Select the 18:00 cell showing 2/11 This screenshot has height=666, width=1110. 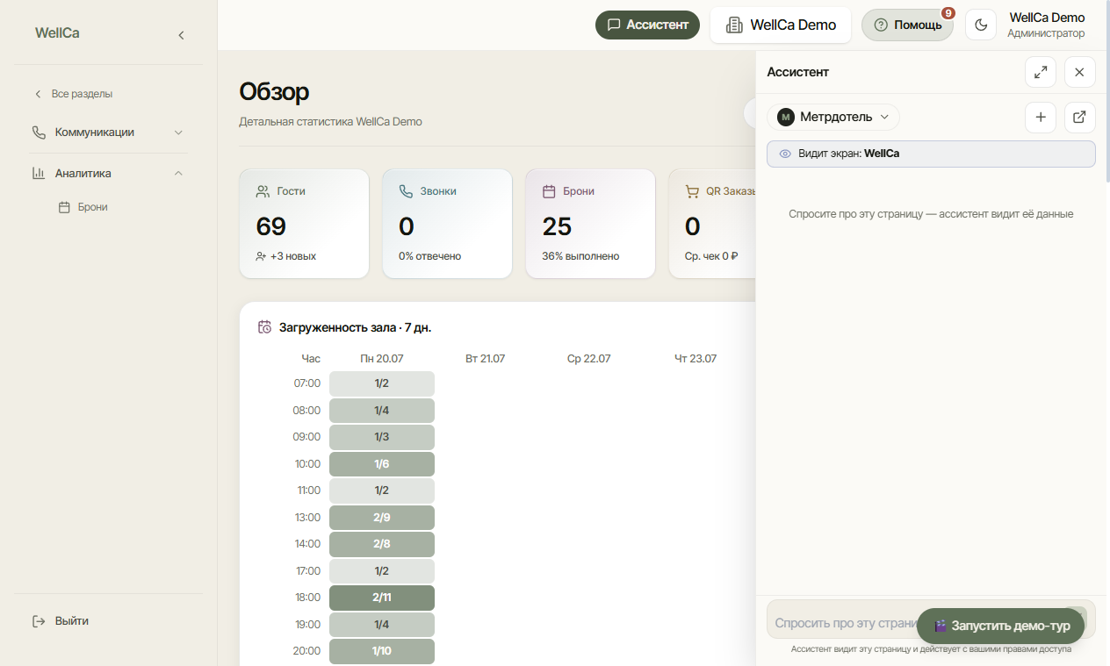[x=382, y=598]
